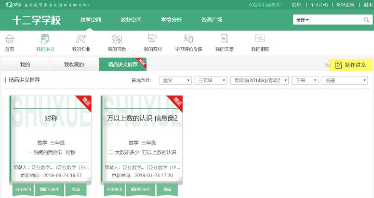The width and height of the screenshot is (374, 198).
Task: Open the 班级设置 link
Action: [x=345, y=5]
